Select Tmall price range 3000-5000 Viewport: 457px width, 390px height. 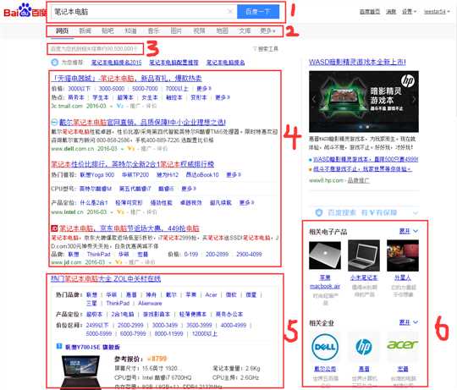tap(112, 88)
